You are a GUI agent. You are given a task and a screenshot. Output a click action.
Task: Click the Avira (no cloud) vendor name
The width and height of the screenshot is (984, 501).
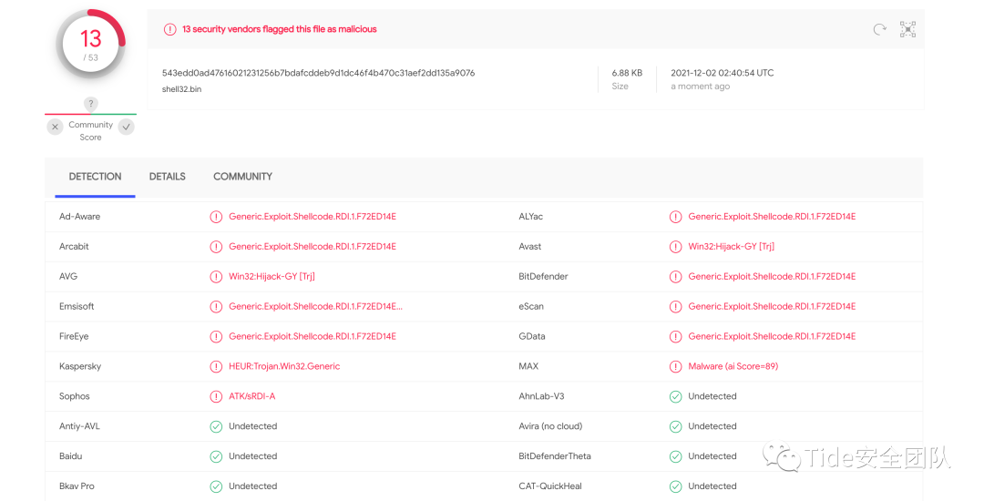(550, 426)
